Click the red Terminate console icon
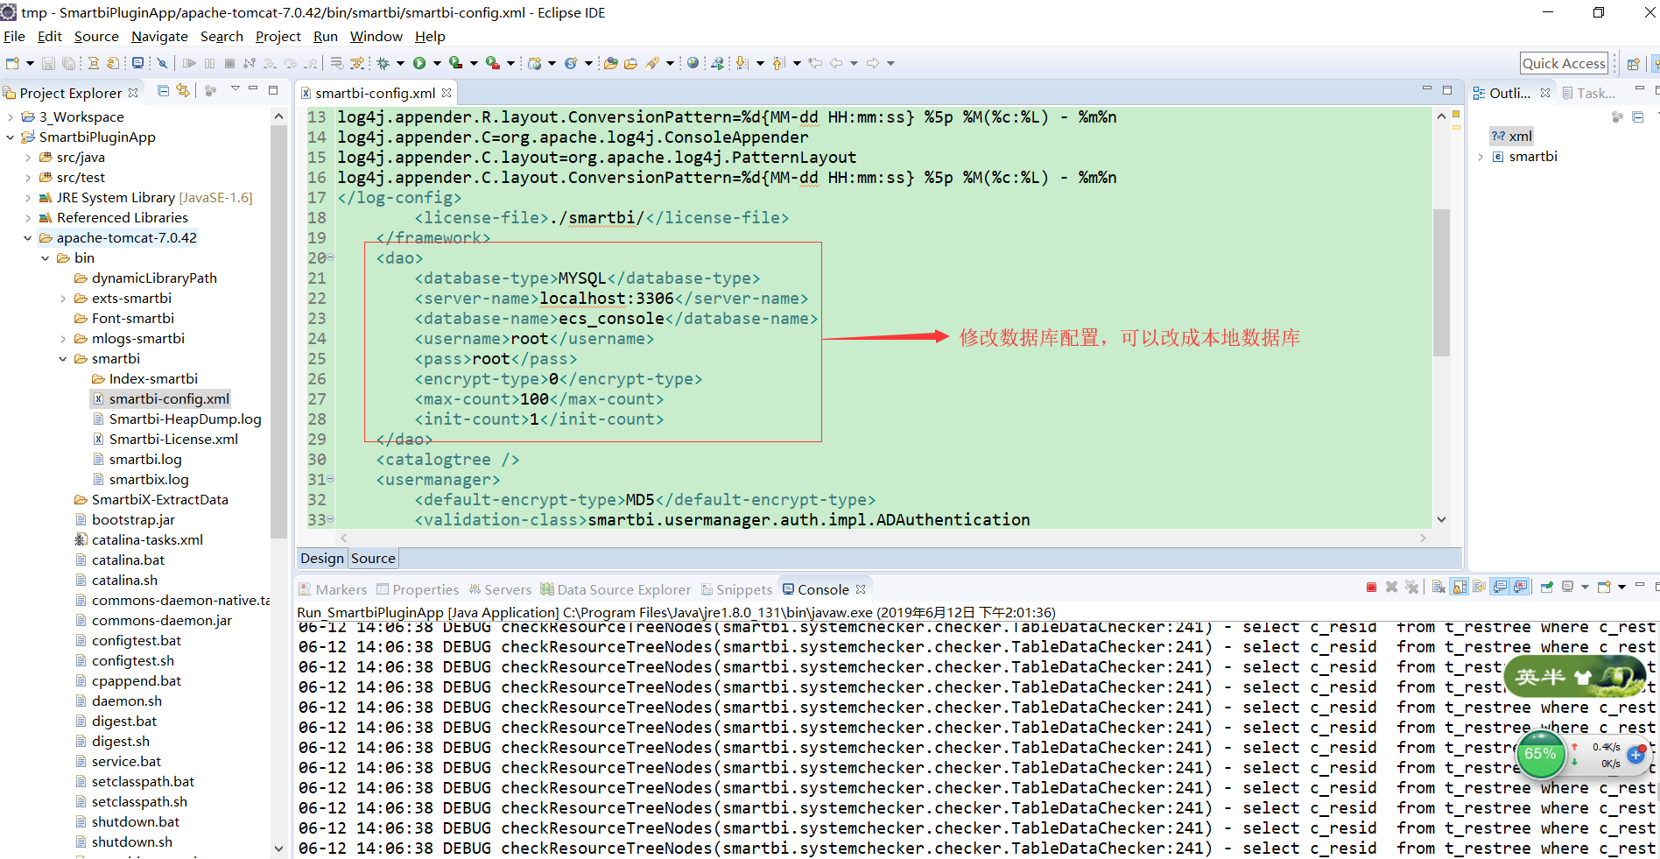The image size is (1660, 859). [x=1371, y=588]
